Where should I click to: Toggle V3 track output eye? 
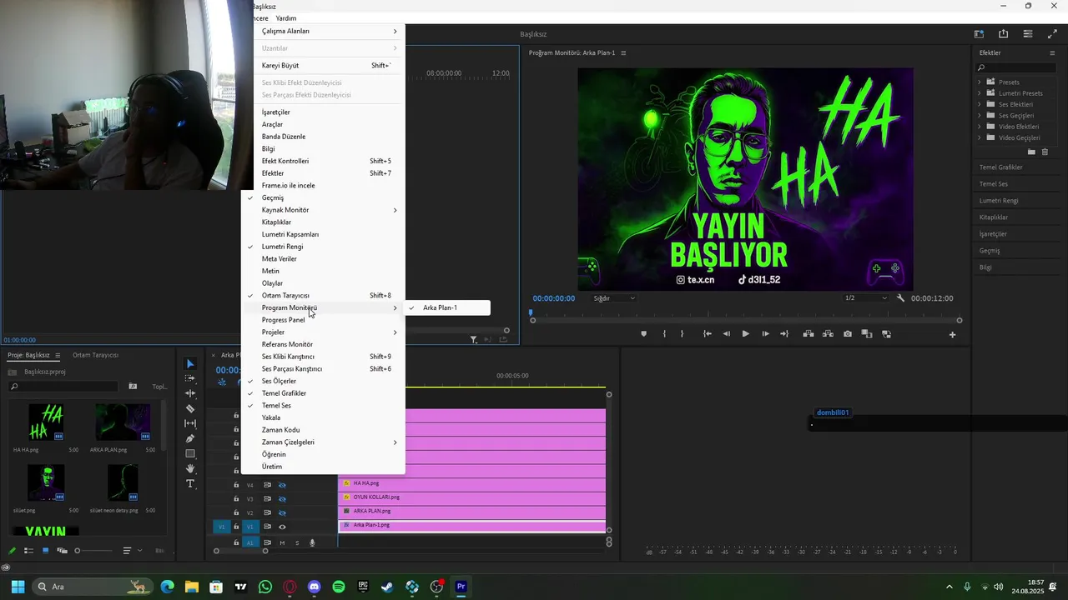click(282, 499)
